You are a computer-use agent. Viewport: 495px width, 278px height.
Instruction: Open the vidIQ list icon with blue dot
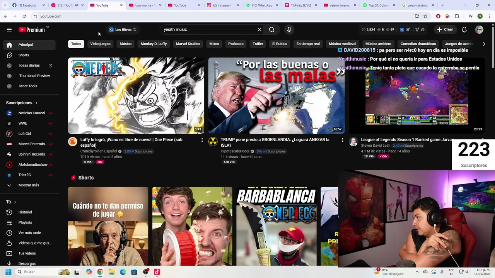[408, 30]
